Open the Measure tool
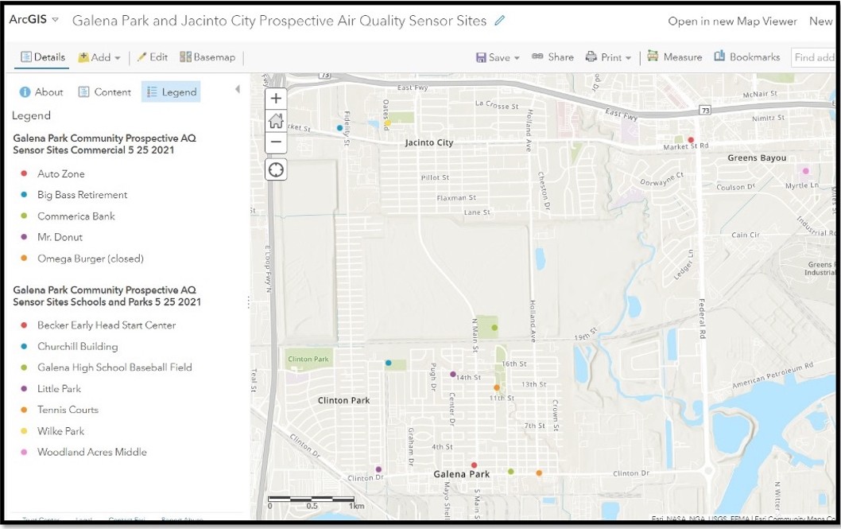841x529 pixels. click(674, 57)
